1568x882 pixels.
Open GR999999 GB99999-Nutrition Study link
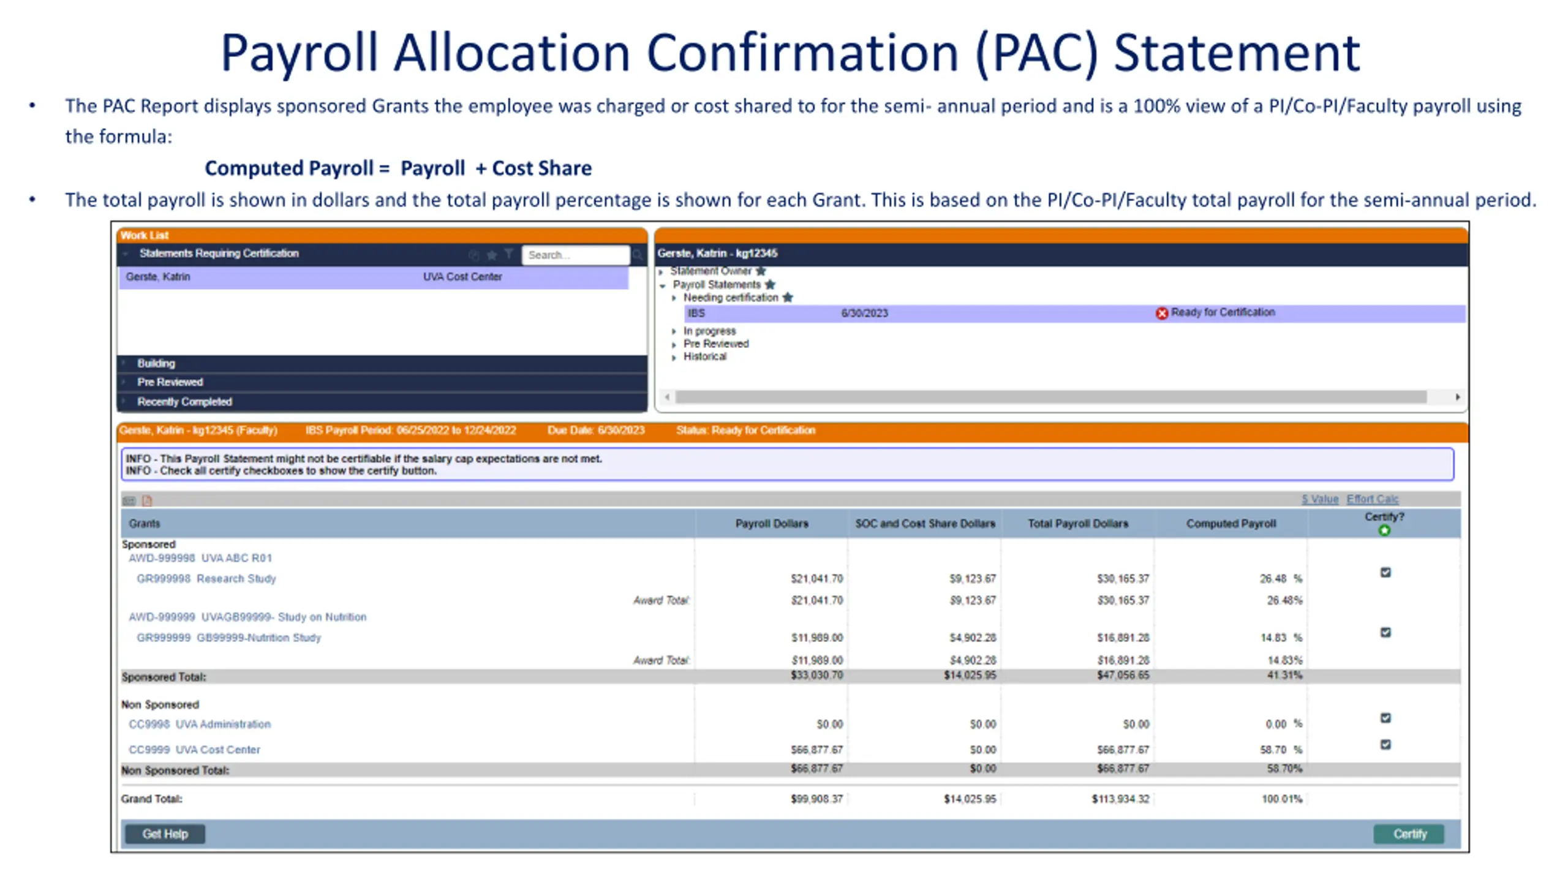pos(228,638)
